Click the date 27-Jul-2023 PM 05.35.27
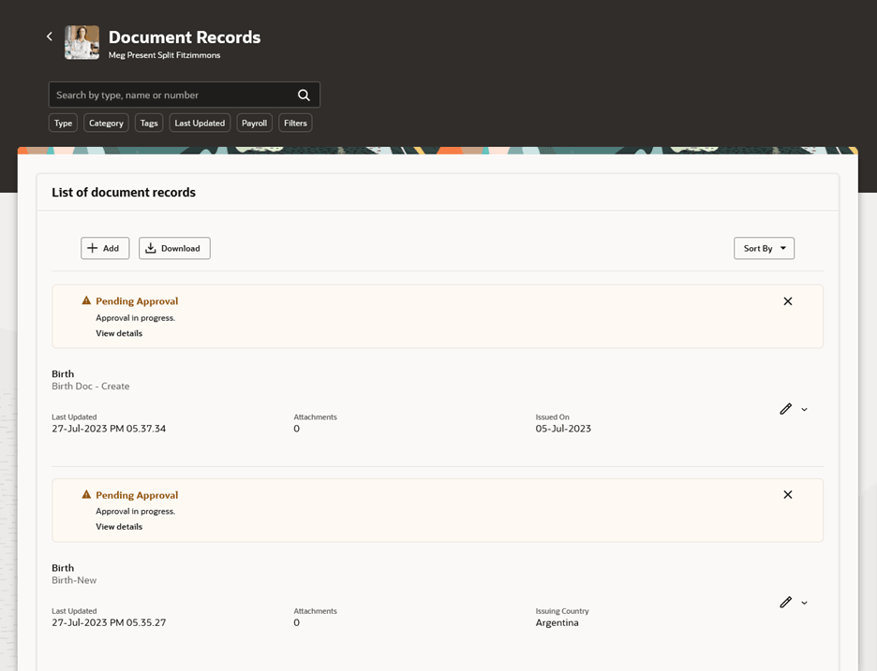Screen dimensions: 877x671 (x=109, y=622)
